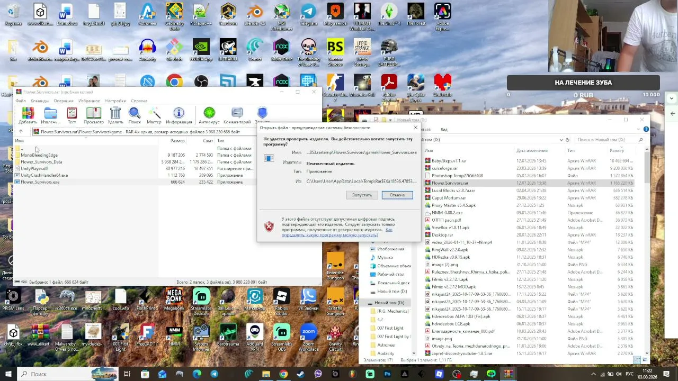The width and height of the screenshot is (678, 381).
Task: Select Flower.Survivors.rar in the Explorer list
Action: click(450, 183)
